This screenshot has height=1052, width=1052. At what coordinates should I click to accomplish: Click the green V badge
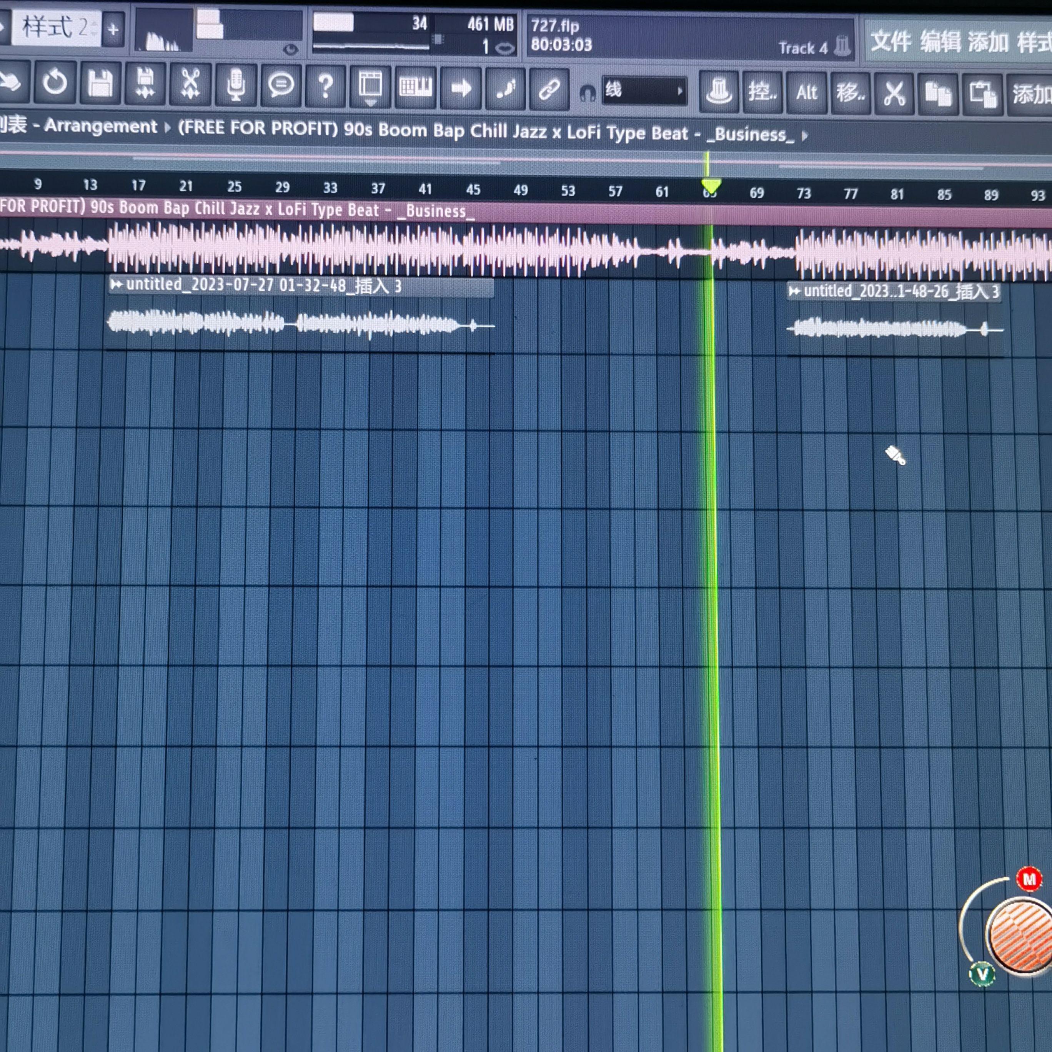coord(982,974)
